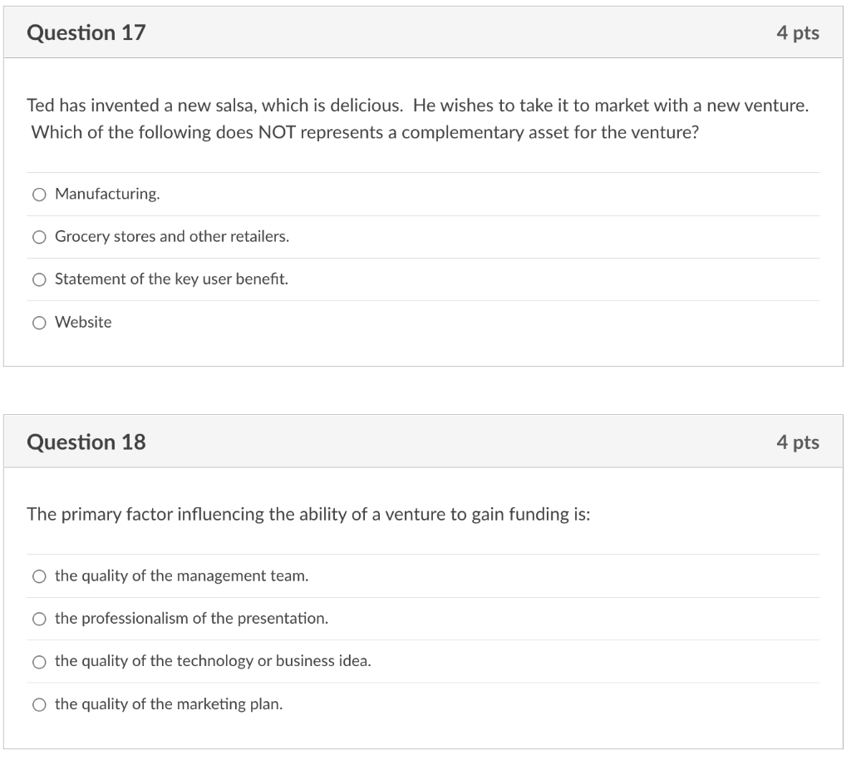This screenshot has width=851, height=760.
Task: Select the Manufacturing answer option
Action: pos(39,194)
